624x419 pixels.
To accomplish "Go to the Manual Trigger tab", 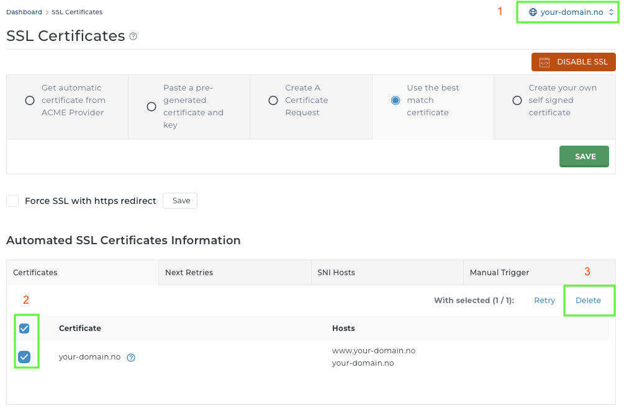I will coord(499,273).
